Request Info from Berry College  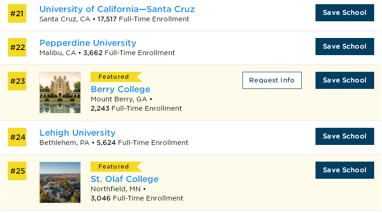click(272, 80)
